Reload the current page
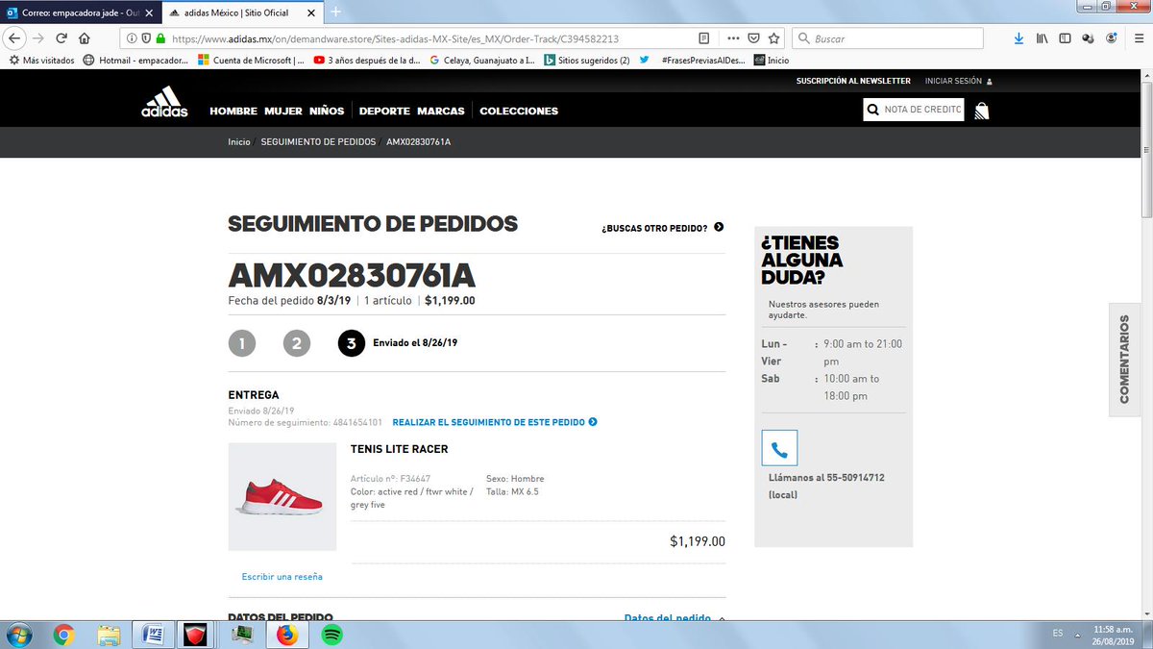This screenshot has width=1153, height=649. 61,39
